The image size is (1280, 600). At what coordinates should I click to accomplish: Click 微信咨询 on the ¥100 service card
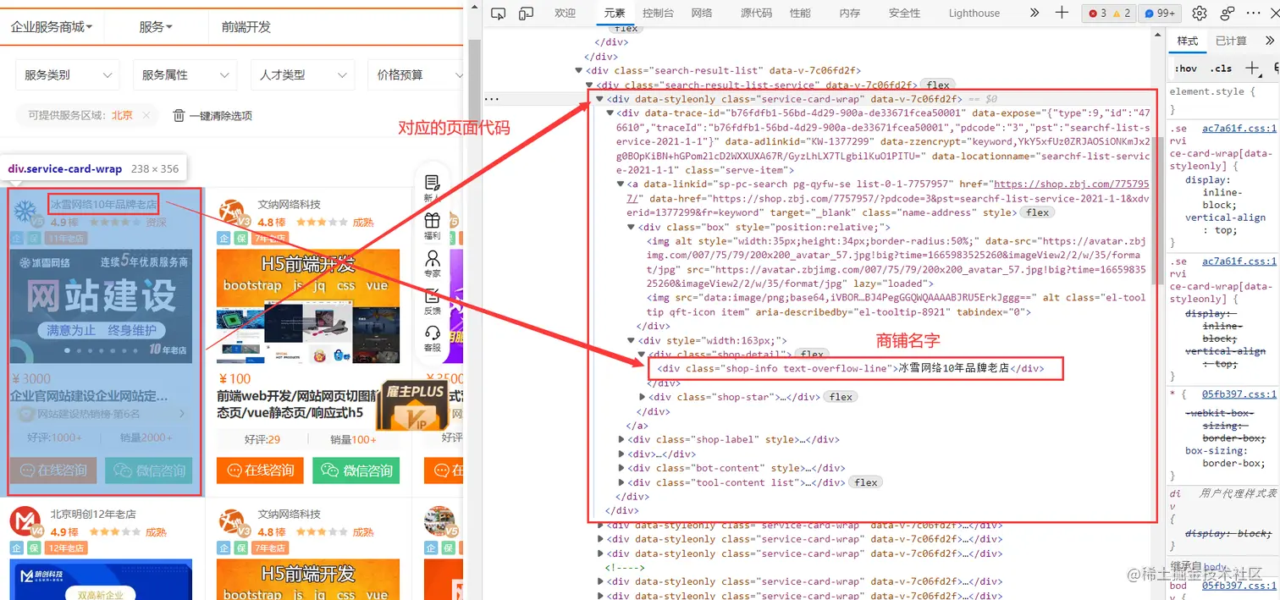pyautogui.click(x=356, y=471)
